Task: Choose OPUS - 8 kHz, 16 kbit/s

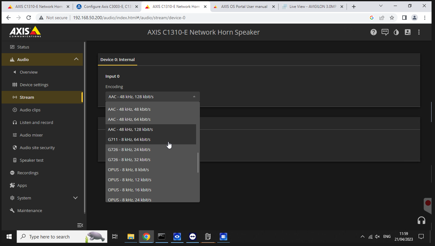Action: click(x=129, y=190)
